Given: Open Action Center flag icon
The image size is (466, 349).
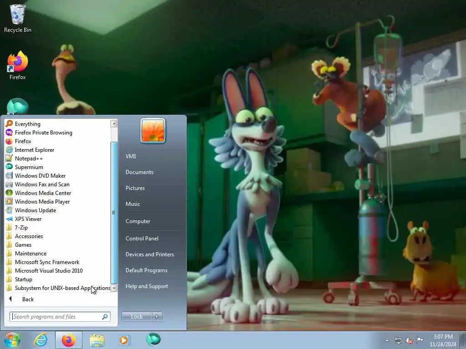Looking at the screenshot, I should (x=420, y=340).
